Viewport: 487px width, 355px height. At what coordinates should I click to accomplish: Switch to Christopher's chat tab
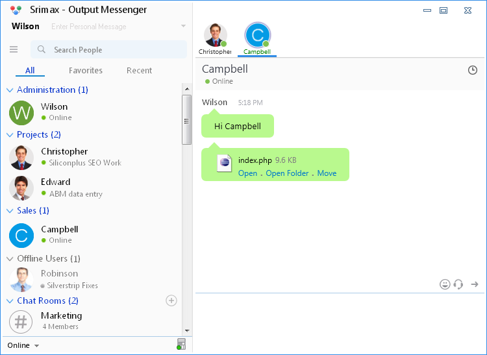click(215, 39)
